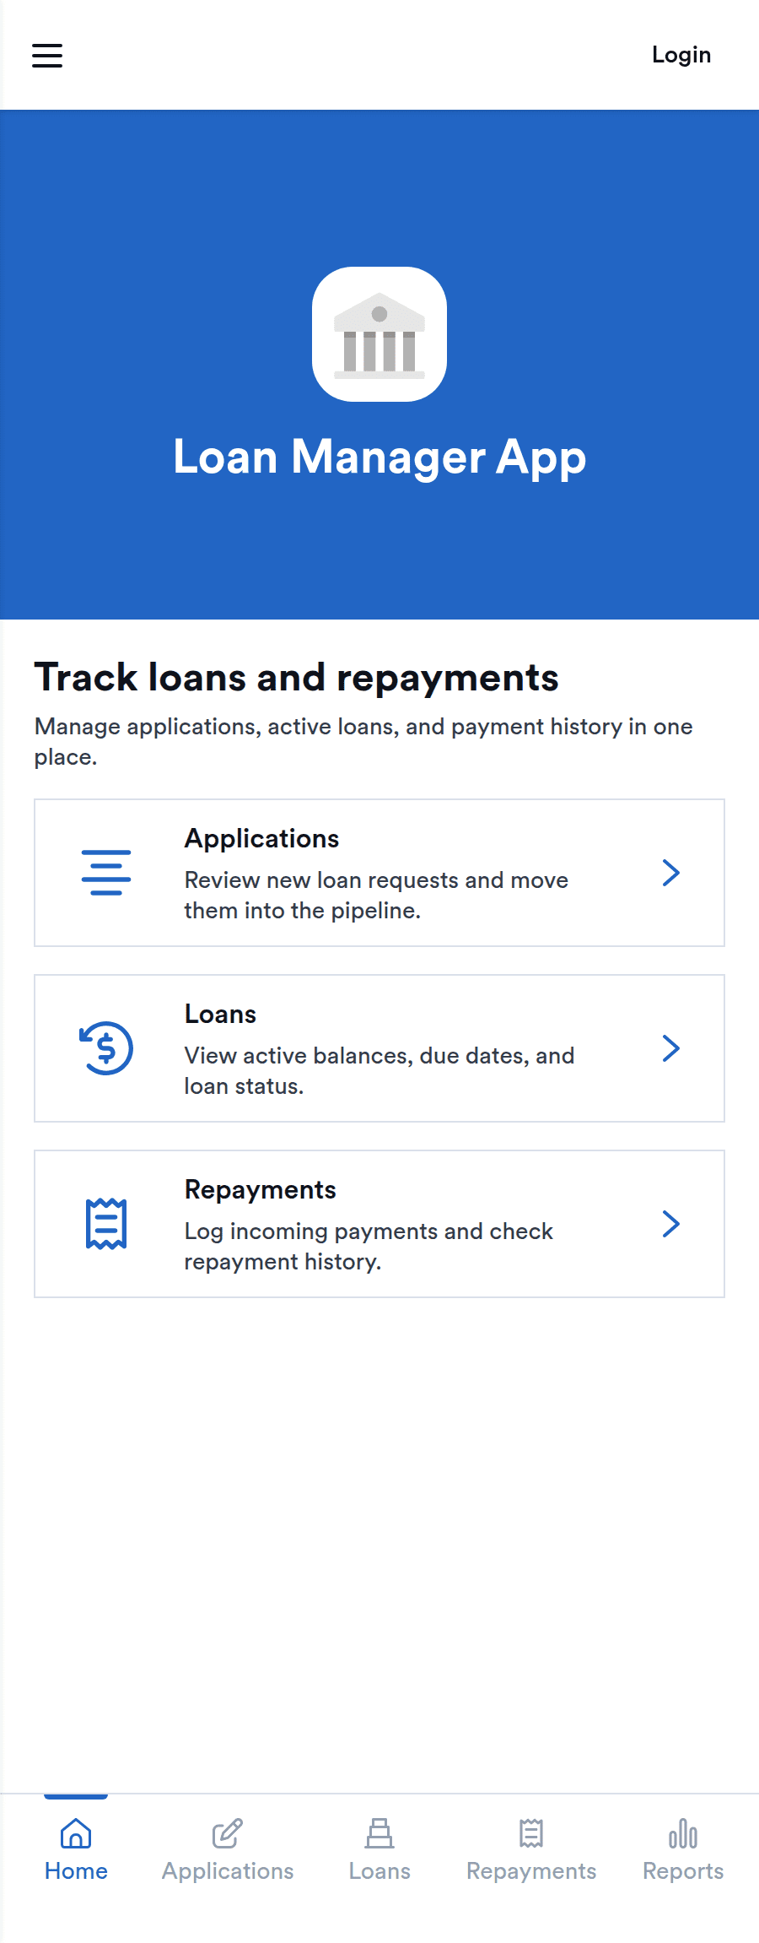Click the Repayments receipt icon in bottom bar

pyautogui.click(x=531, y=1833)
